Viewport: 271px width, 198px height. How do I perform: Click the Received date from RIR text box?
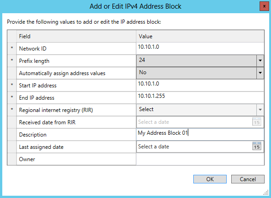[194, 122]
